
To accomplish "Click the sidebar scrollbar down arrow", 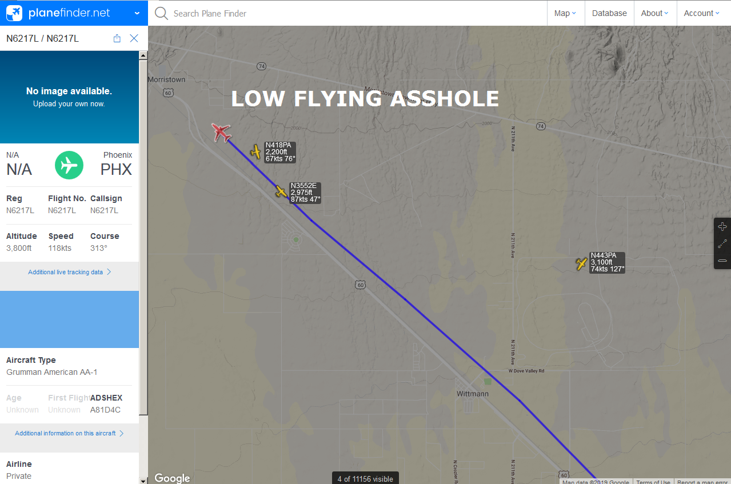I will (x=143, y=481).
